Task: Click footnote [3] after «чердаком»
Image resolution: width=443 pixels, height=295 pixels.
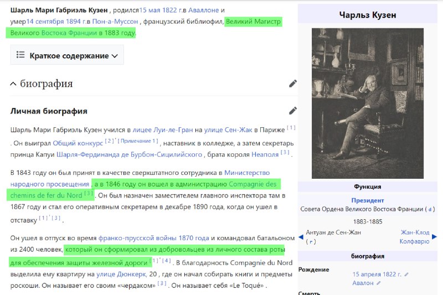Action: coord(162,283)
